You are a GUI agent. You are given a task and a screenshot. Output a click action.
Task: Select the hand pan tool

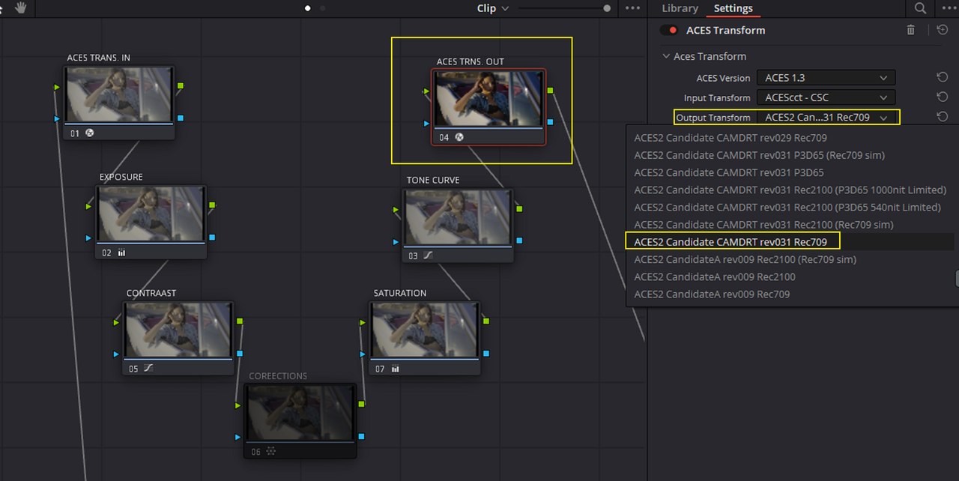[x=21, y=7]
